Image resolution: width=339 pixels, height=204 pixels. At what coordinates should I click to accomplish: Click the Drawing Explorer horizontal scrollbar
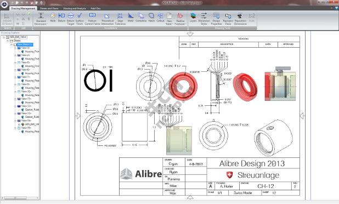pyautogui.click(x=20, y=198)
